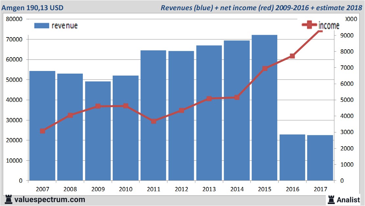This screenshot has width=365, height=206.
Task: Click the "Revenues (blue) + net income (red)" subtitle
Action: pyautogui.click(x=217, y=8)
